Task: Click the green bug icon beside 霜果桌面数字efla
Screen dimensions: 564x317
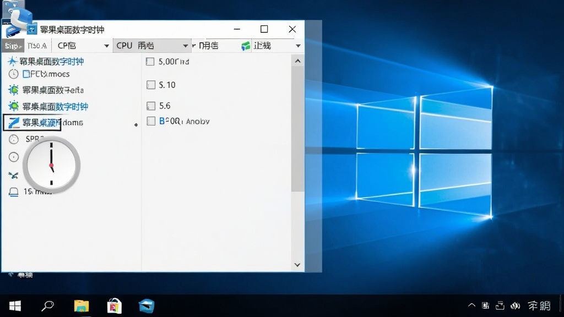Action: point(13,90)
